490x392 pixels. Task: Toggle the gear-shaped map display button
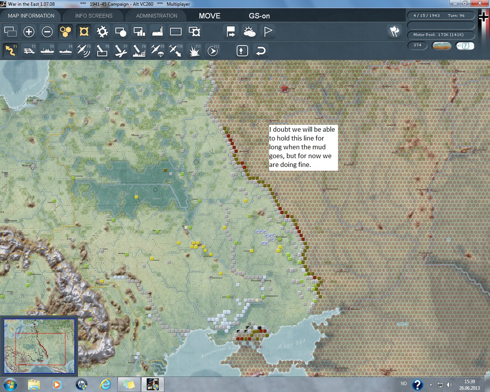tap(102, 31)
